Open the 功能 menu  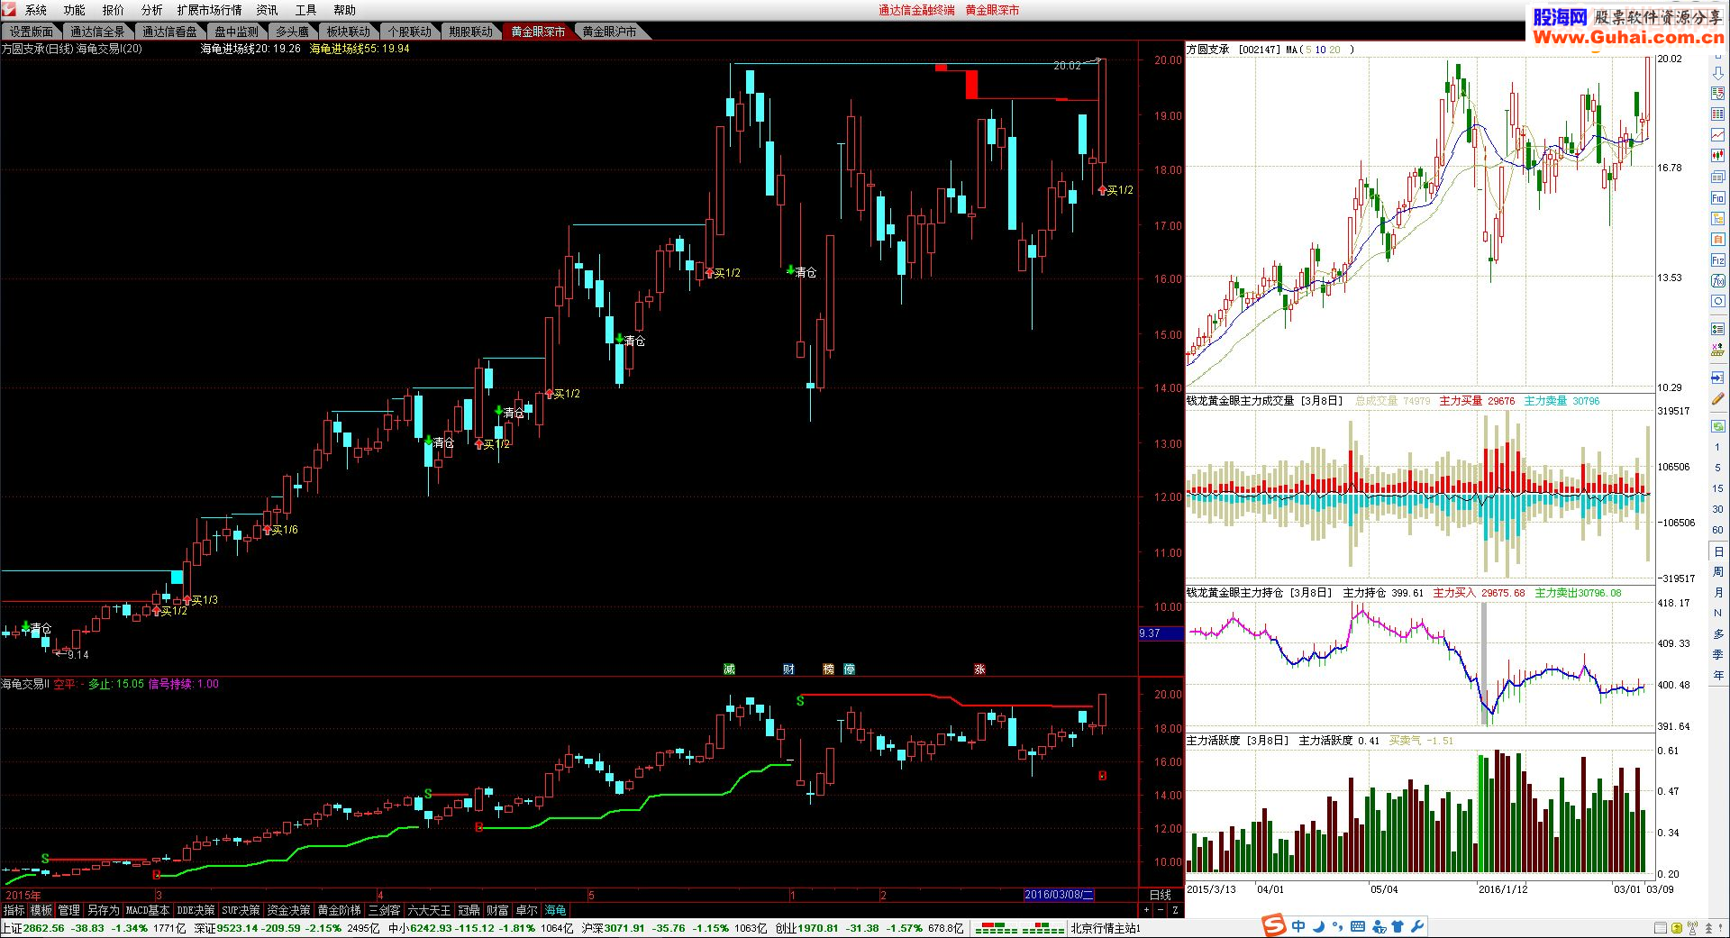(75, 10)
